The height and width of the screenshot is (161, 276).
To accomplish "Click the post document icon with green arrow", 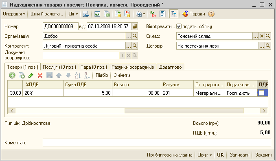I will [118, 14].
